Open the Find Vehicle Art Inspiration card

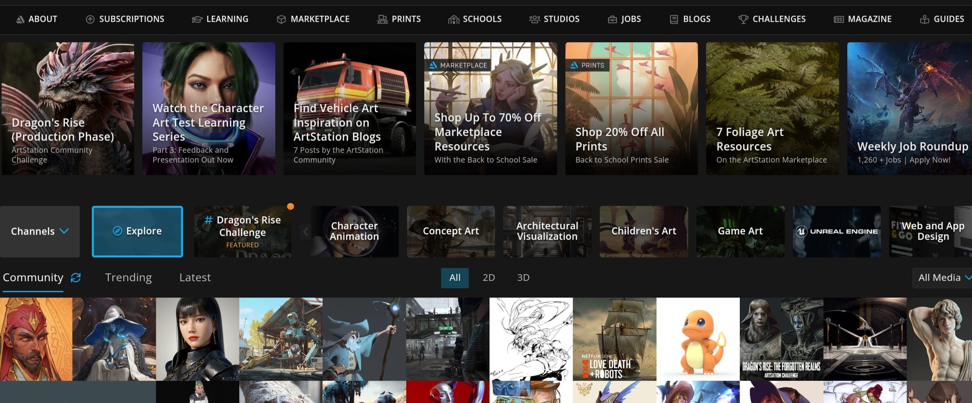pos(350,109)
